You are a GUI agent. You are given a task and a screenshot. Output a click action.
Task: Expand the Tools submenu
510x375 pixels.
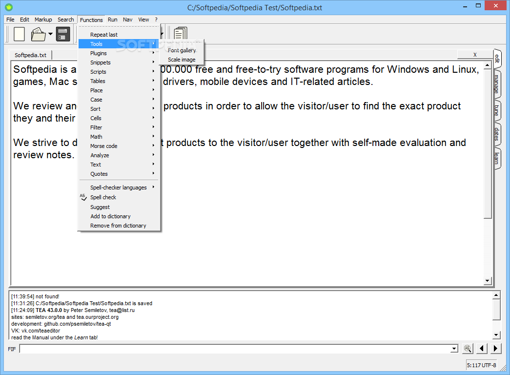click(119, 44)
